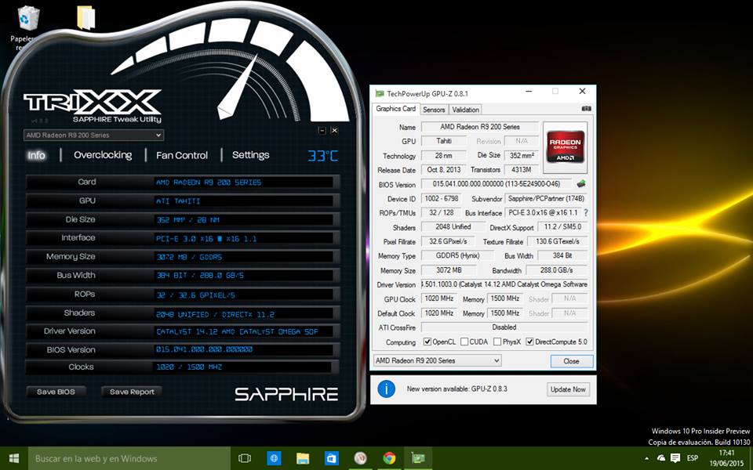Switch to TRIXX via its round taskbar icon
This screenshot has width=753, height=470.
(360, 458)
